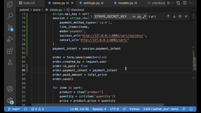Open the Manage settings gear
201x113 pixels.
click(x=10, y=101)
